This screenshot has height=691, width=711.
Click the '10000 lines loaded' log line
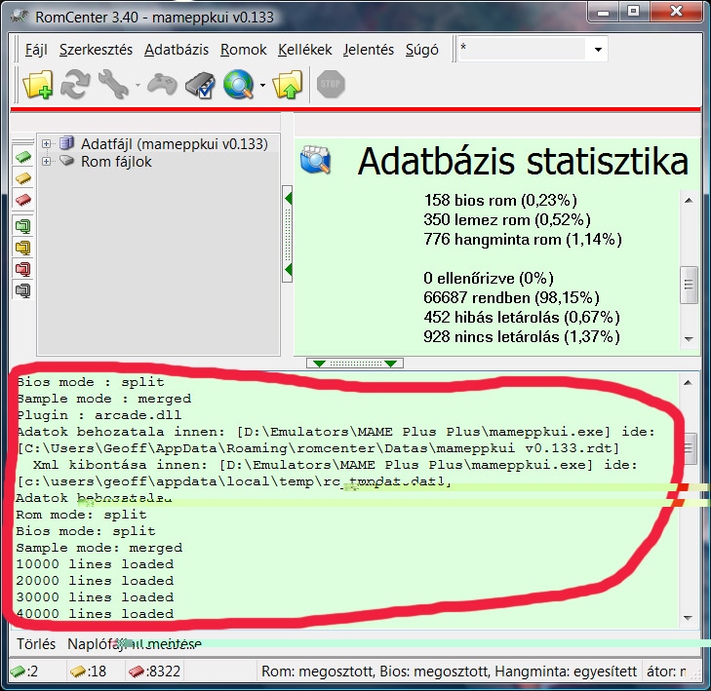(95, 564)
